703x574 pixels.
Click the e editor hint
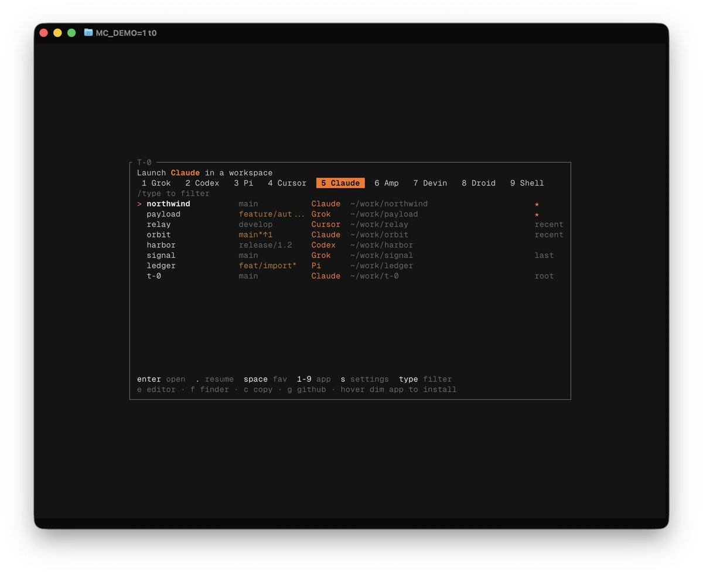pyautogui.click(x=156, y=389)
